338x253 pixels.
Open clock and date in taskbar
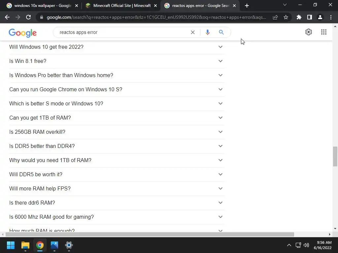coord(322,245)
